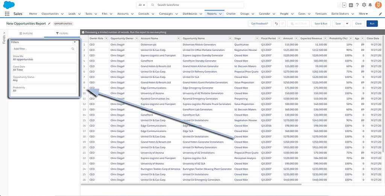Viewport: 385px width, 196px height.
Task: Open the App Launcher grid icon
Action: click(7, 14)
